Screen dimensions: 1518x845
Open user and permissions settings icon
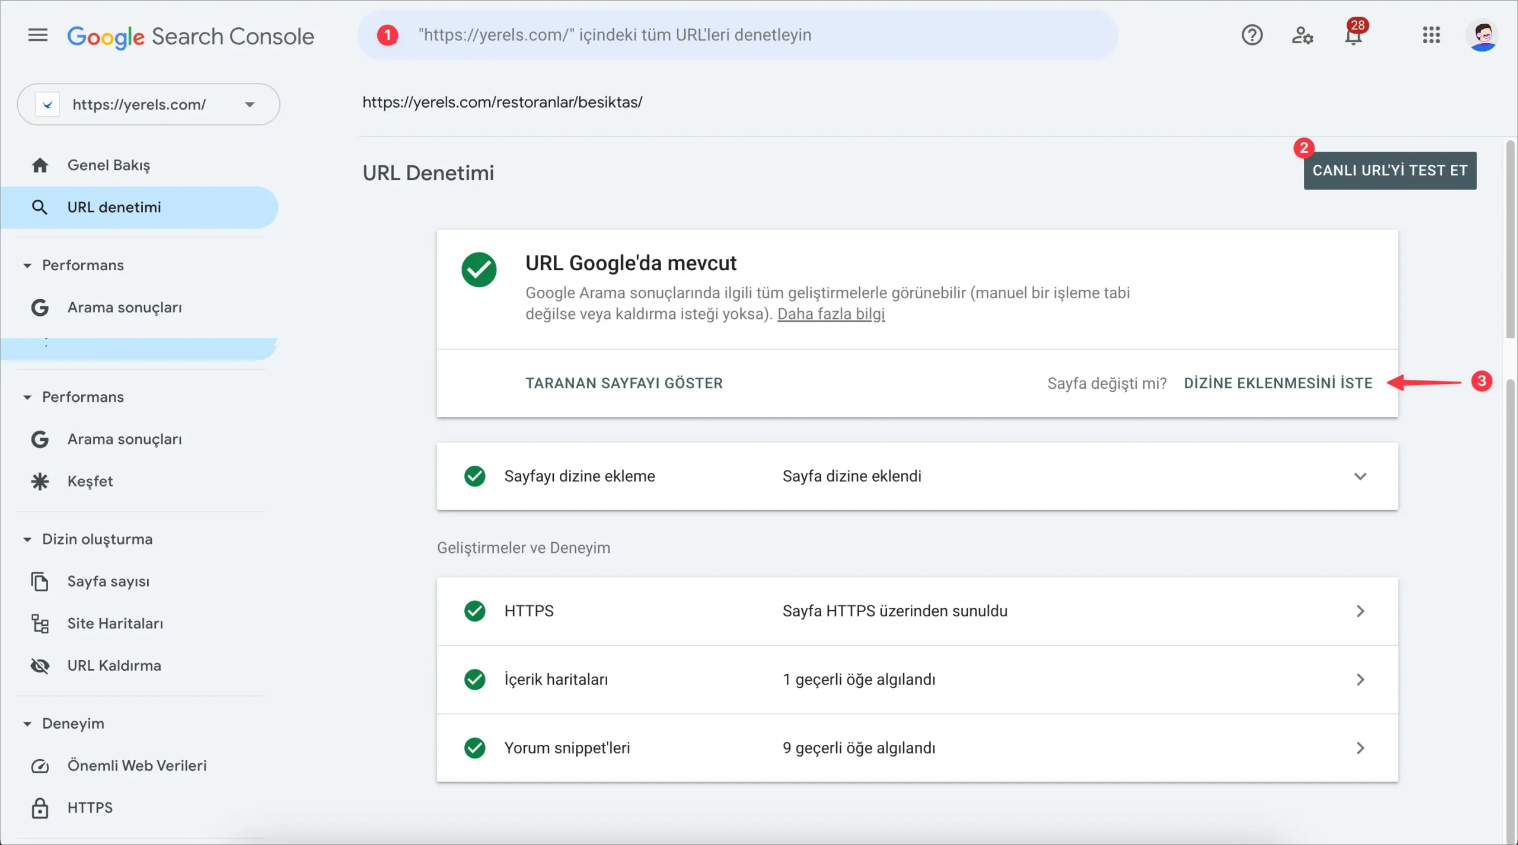pyautogui.click(x=1302, y=36)
